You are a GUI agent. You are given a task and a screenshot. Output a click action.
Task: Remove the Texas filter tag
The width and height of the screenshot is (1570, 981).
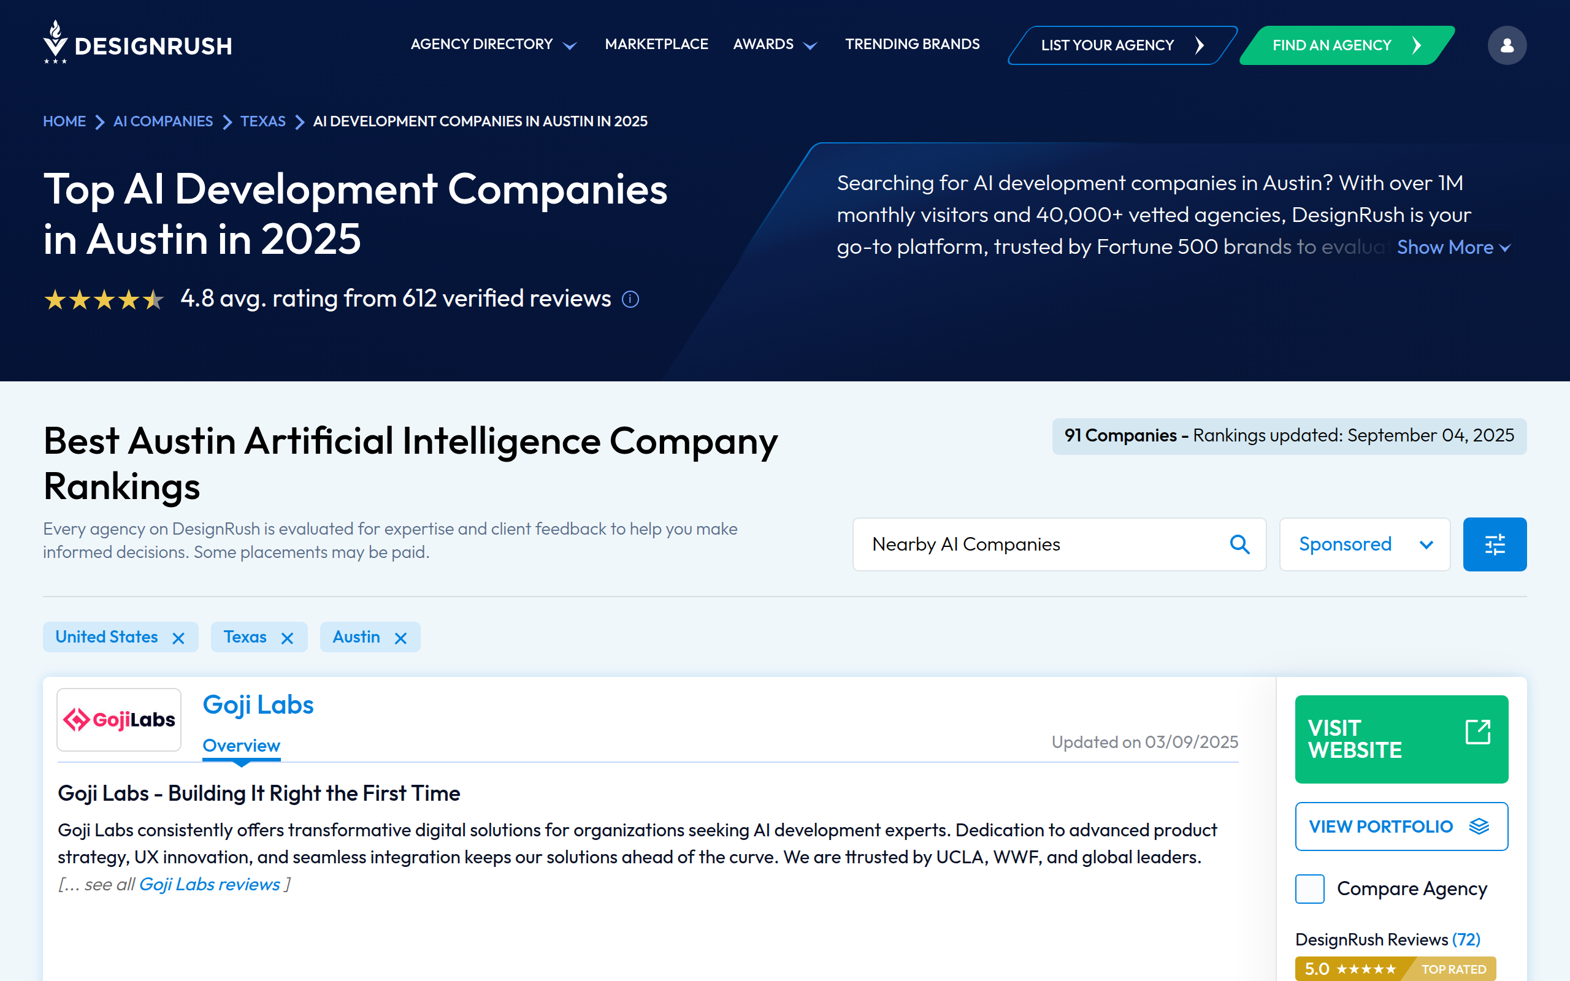287,638
